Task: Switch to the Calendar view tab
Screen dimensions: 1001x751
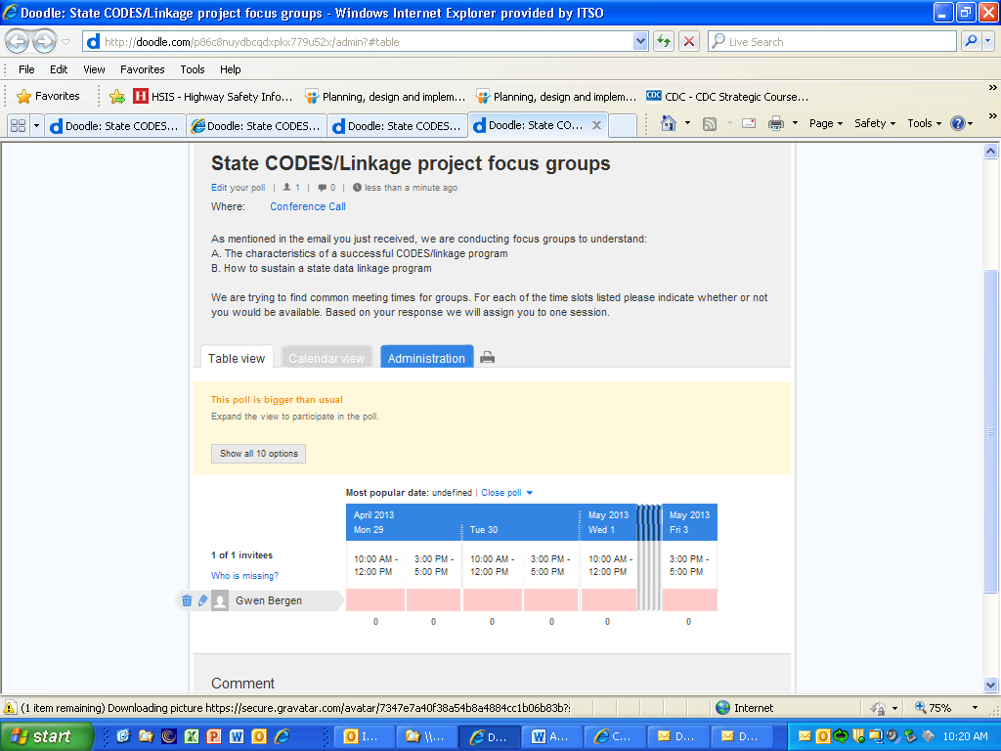Action: [x=326, y=358]
